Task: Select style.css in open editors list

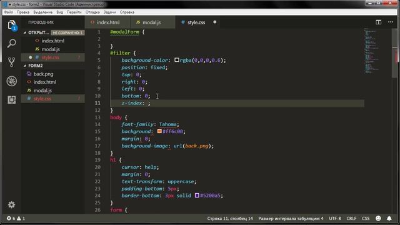Action: click(x=53, y=57)
